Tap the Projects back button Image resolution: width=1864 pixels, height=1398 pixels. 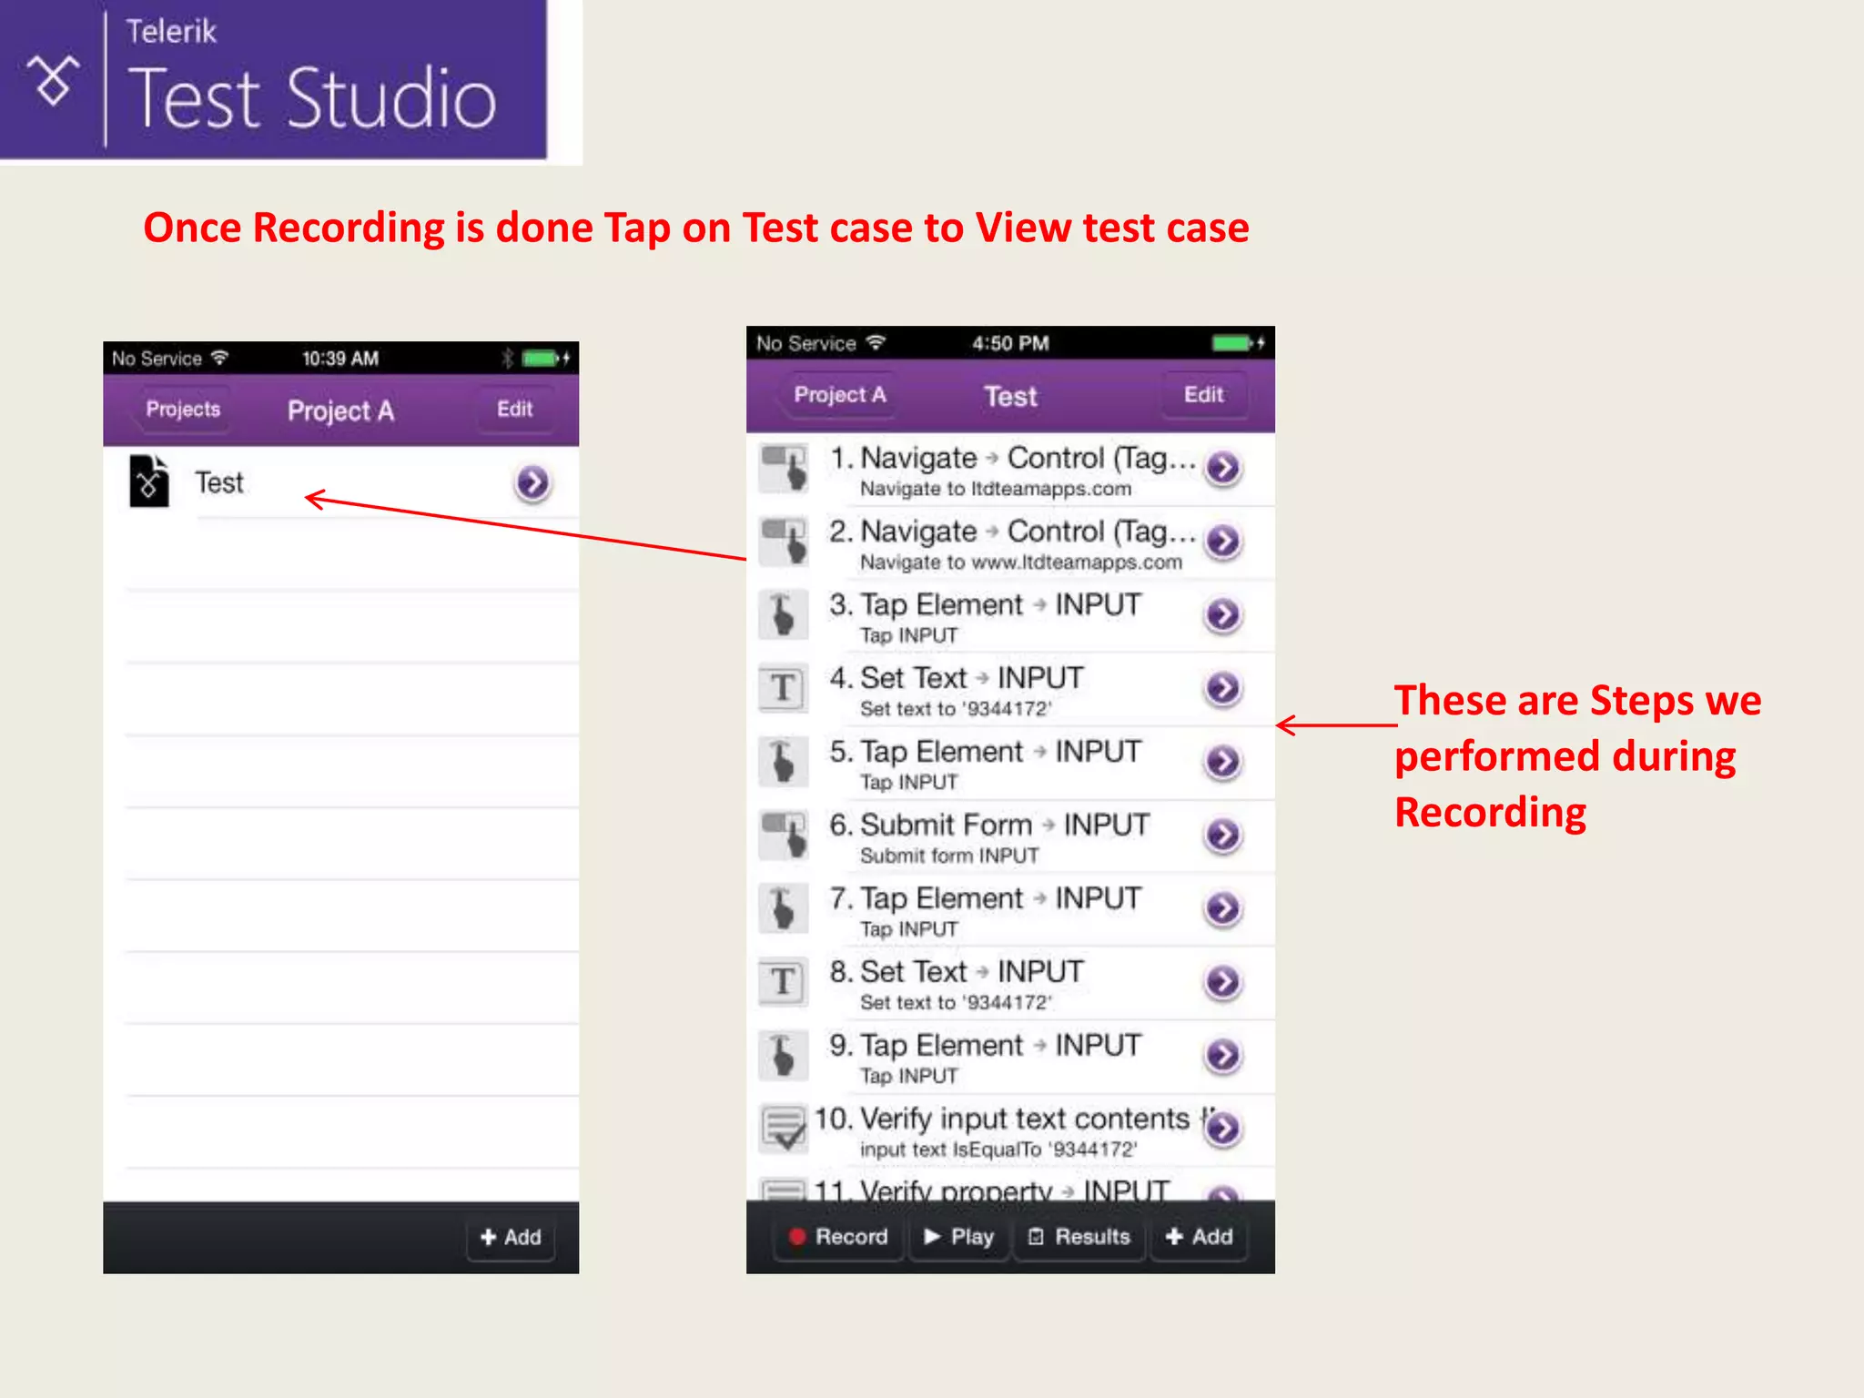(x=181, y=410)
